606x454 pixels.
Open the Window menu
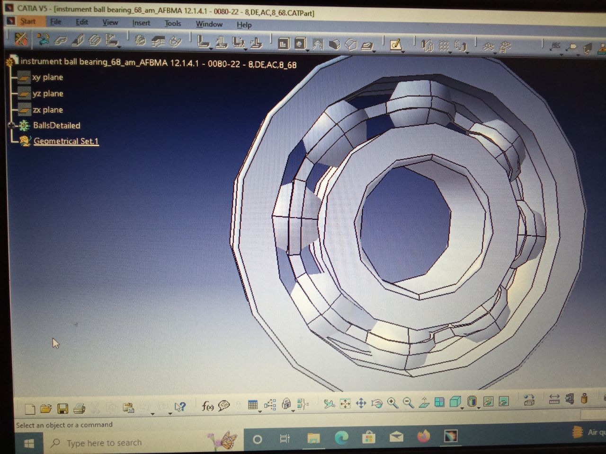click(209, 24)
